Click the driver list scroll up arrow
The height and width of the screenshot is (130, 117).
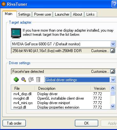point(113,88)
